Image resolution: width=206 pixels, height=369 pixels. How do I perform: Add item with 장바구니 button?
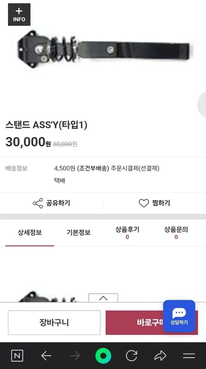click(54, 323)
